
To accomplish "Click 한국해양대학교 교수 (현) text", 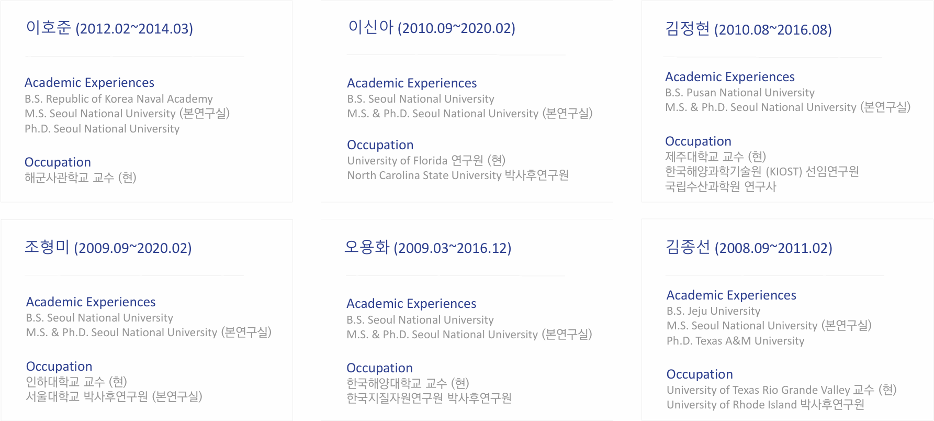I will coord(408,383).
